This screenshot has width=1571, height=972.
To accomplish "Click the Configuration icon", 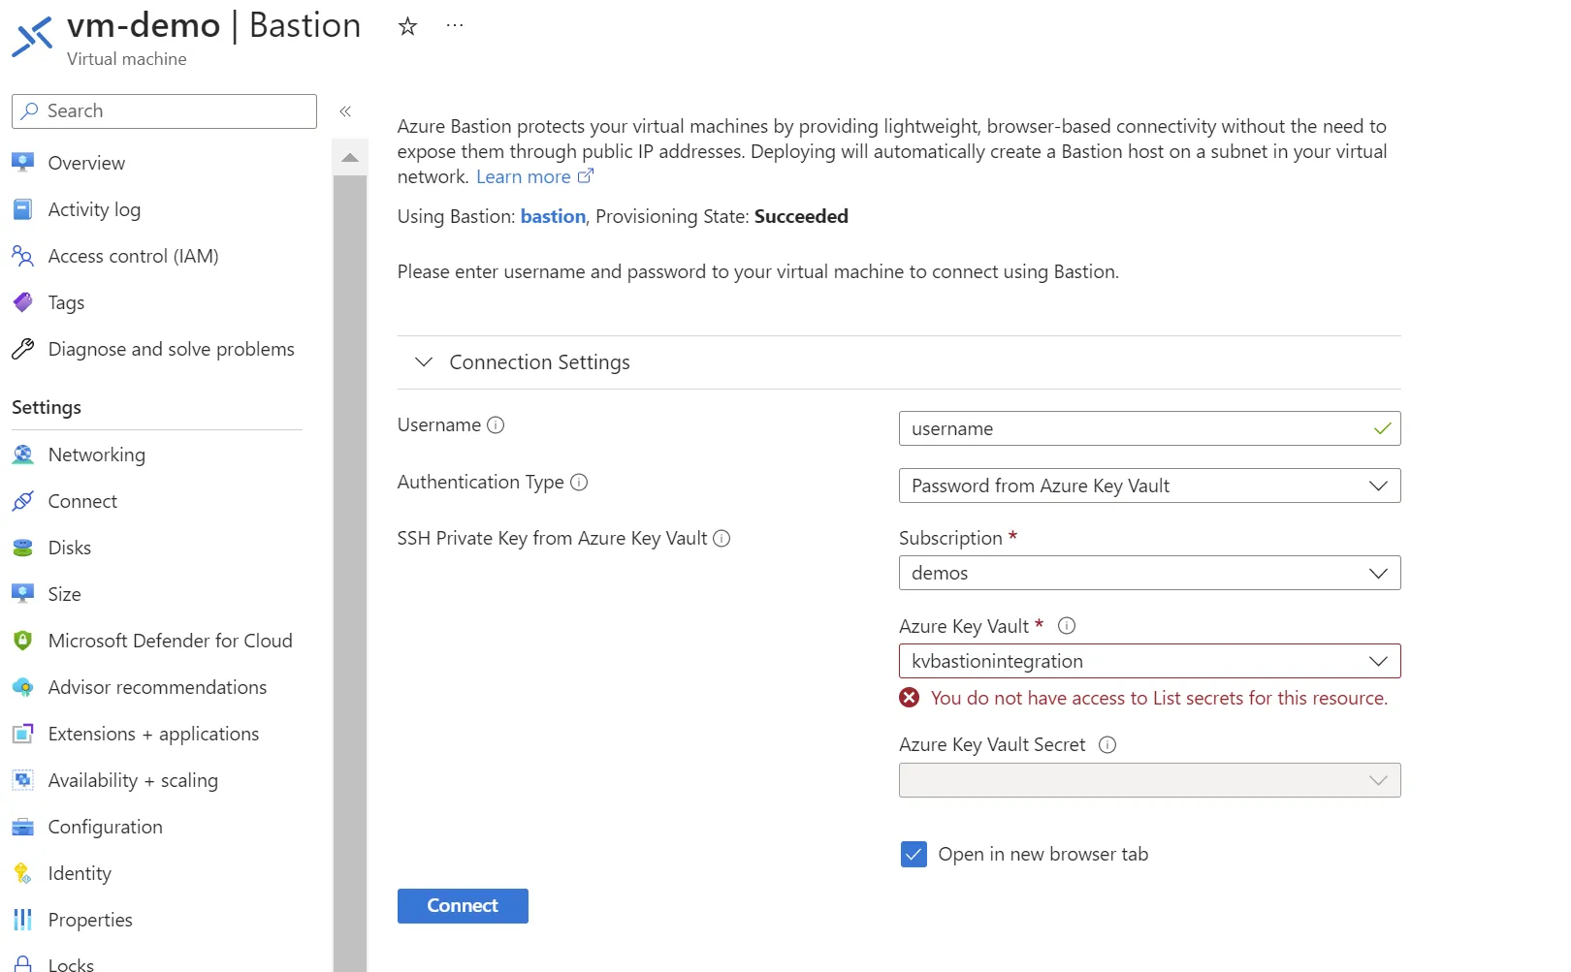I will 22,827.
